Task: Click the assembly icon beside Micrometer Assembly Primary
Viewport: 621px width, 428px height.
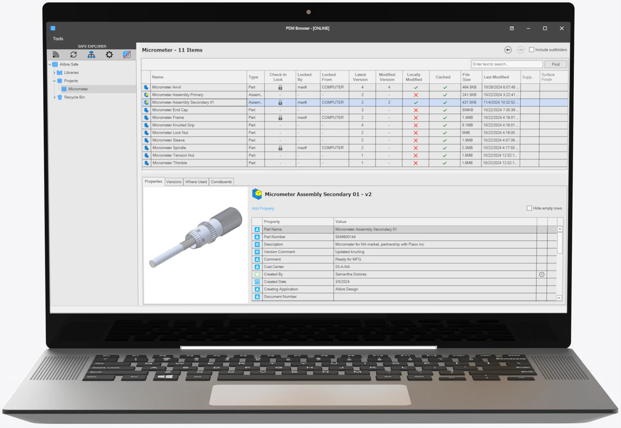Action: coord(146,94)
